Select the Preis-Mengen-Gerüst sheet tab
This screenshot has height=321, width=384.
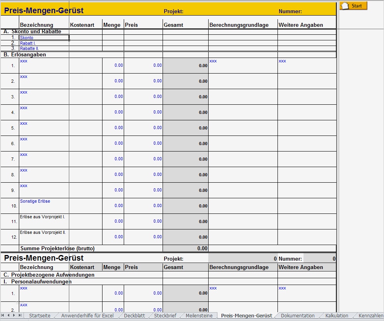247,316
